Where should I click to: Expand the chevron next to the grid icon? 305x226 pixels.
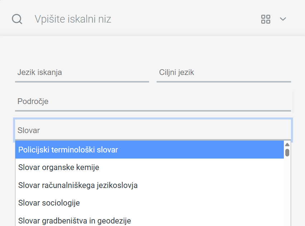coord(283,19)
